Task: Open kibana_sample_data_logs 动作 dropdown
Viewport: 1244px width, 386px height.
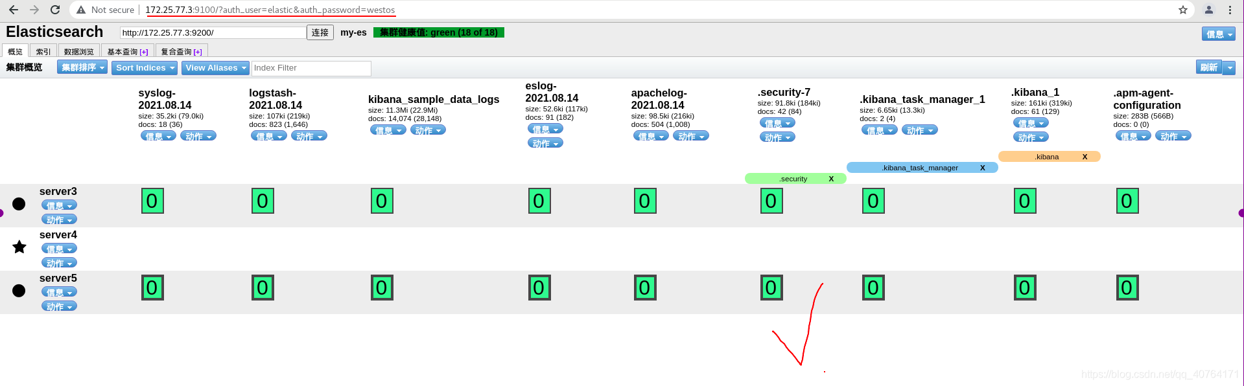Action: [428, 130]
